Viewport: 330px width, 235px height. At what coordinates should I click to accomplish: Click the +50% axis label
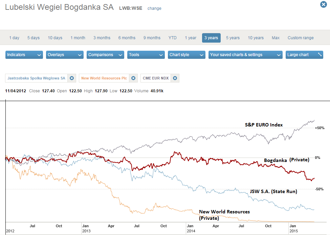click(320, 128)
